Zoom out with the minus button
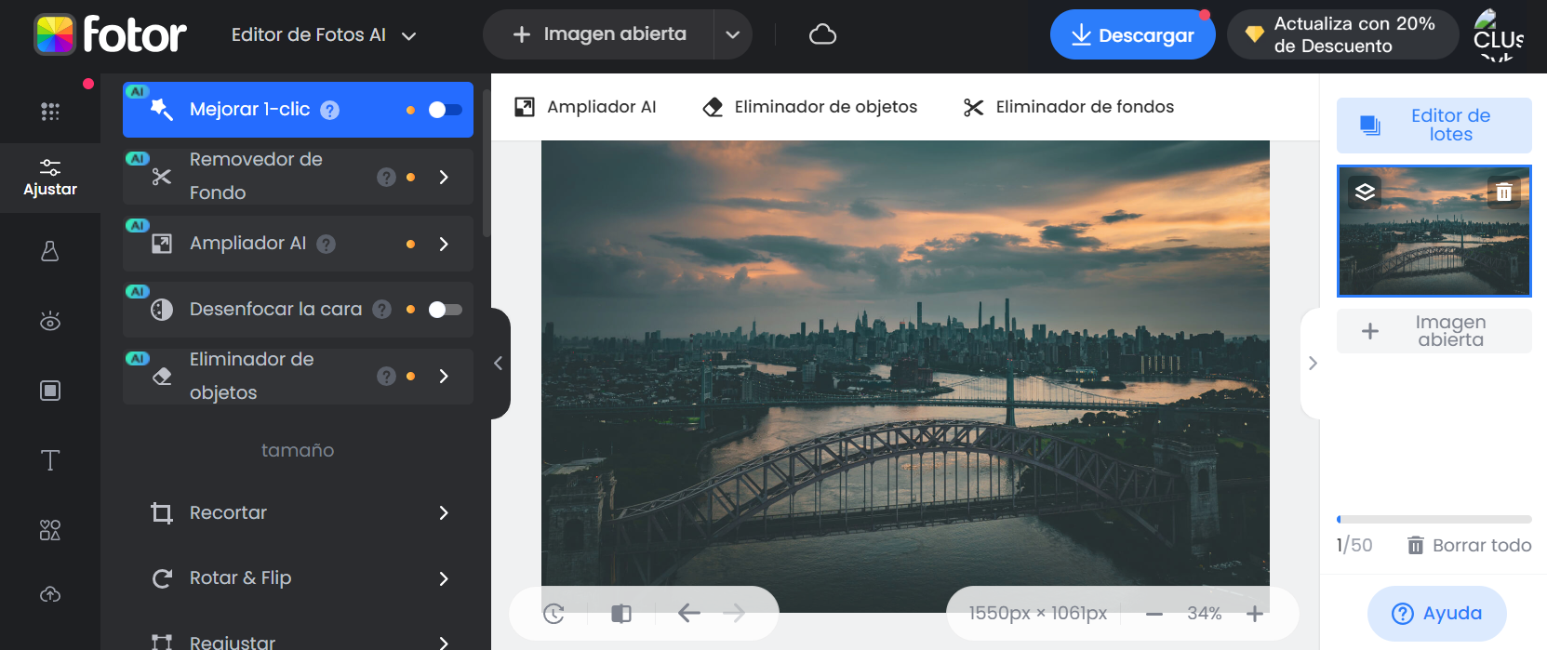Viewport: 1547px width, 650px height. 1154,614
